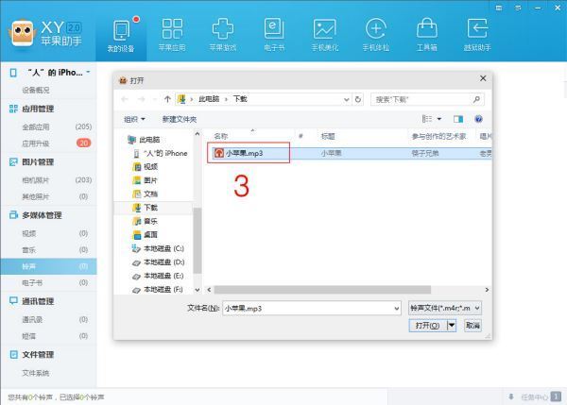567x405 pixels.
Task: Expand the iPhone device name dropdown
Action: pos(88,73)
